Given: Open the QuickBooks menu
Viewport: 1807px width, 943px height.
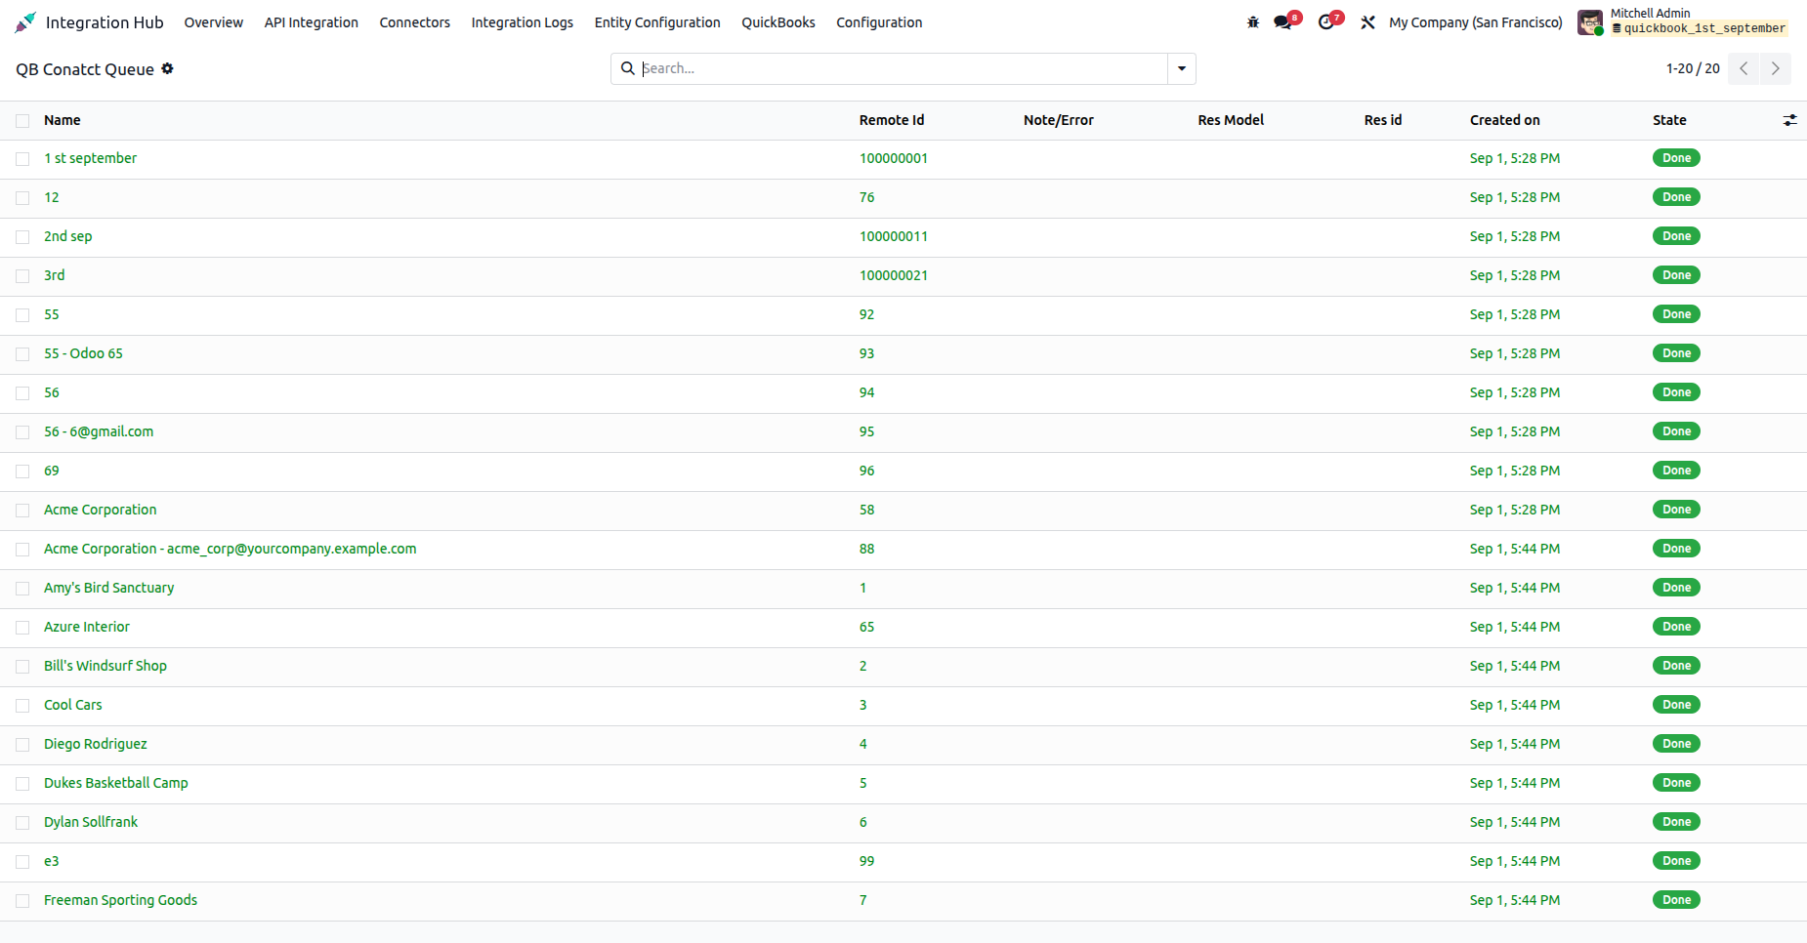Looking at the screenshot, I should [778, 22].
